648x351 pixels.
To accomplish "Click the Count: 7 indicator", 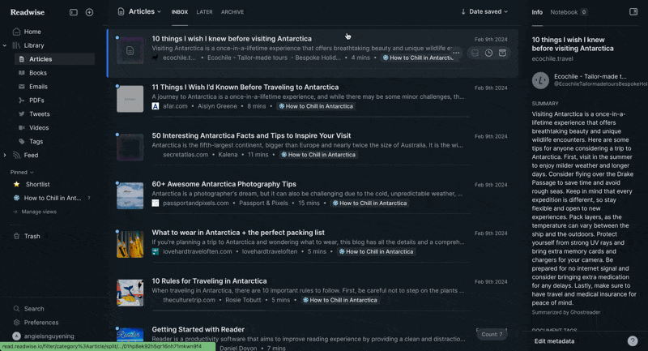I will coord(492,334).
